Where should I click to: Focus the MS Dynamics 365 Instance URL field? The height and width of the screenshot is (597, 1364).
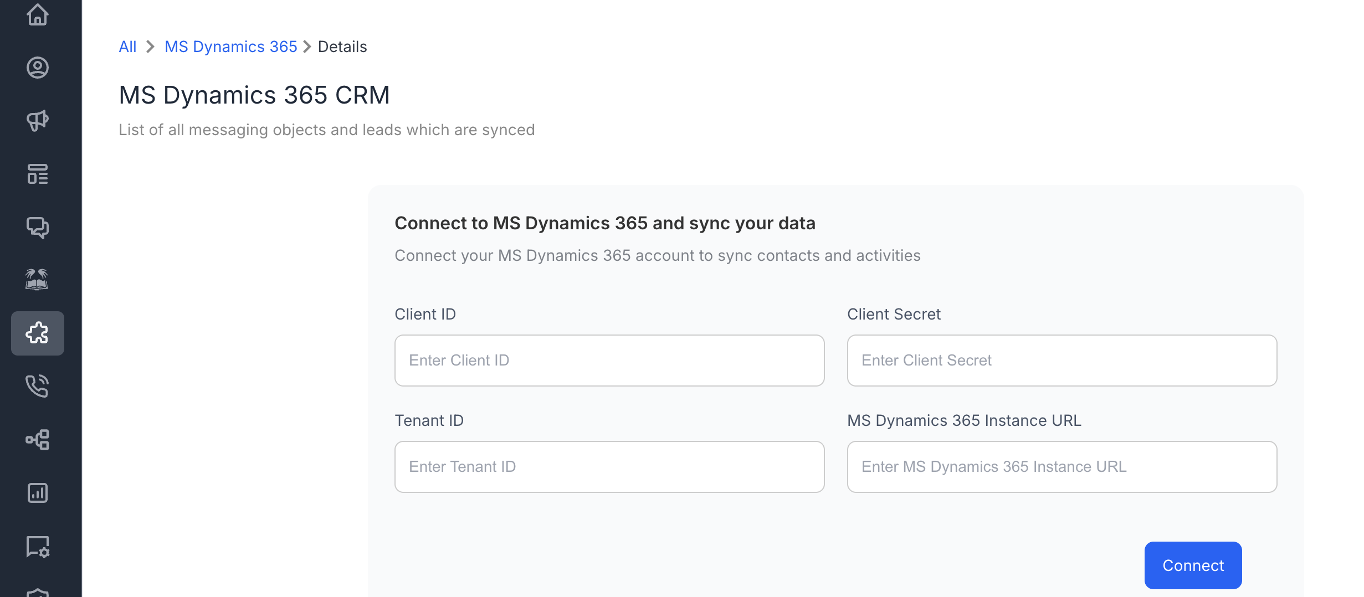coord(1062,467)
